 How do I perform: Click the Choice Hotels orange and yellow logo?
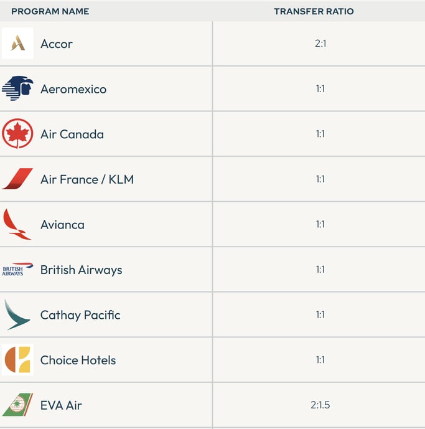pyautogui.click(x=17, y=359)
